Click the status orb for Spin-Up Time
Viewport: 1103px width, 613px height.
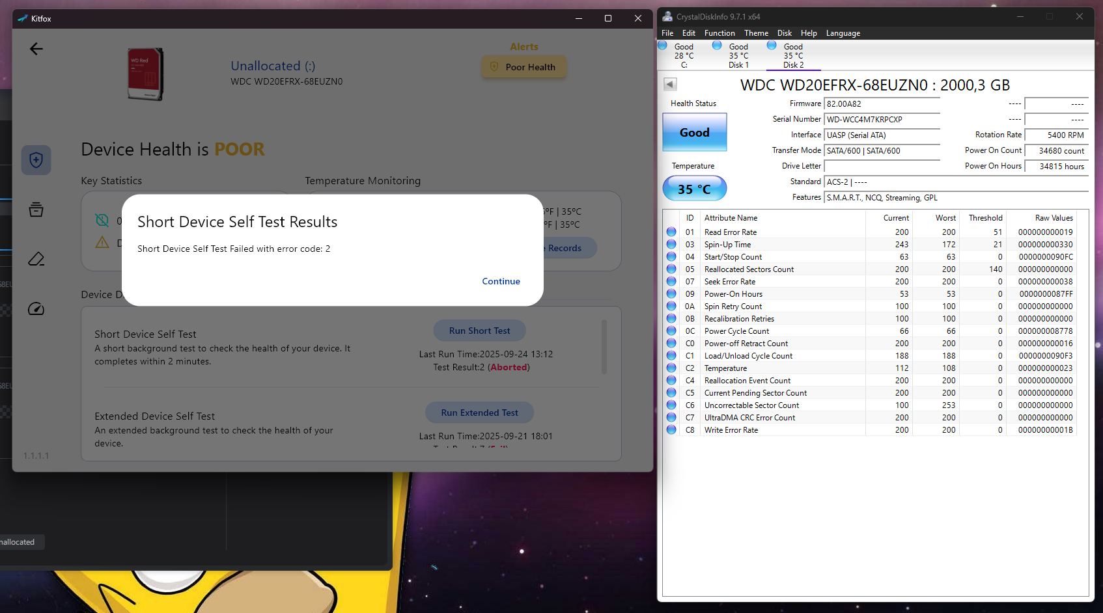(x=671, y=244)
